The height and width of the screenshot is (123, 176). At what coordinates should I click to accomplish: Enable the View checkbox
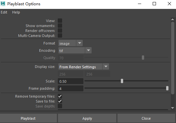(x=60, y=21)
